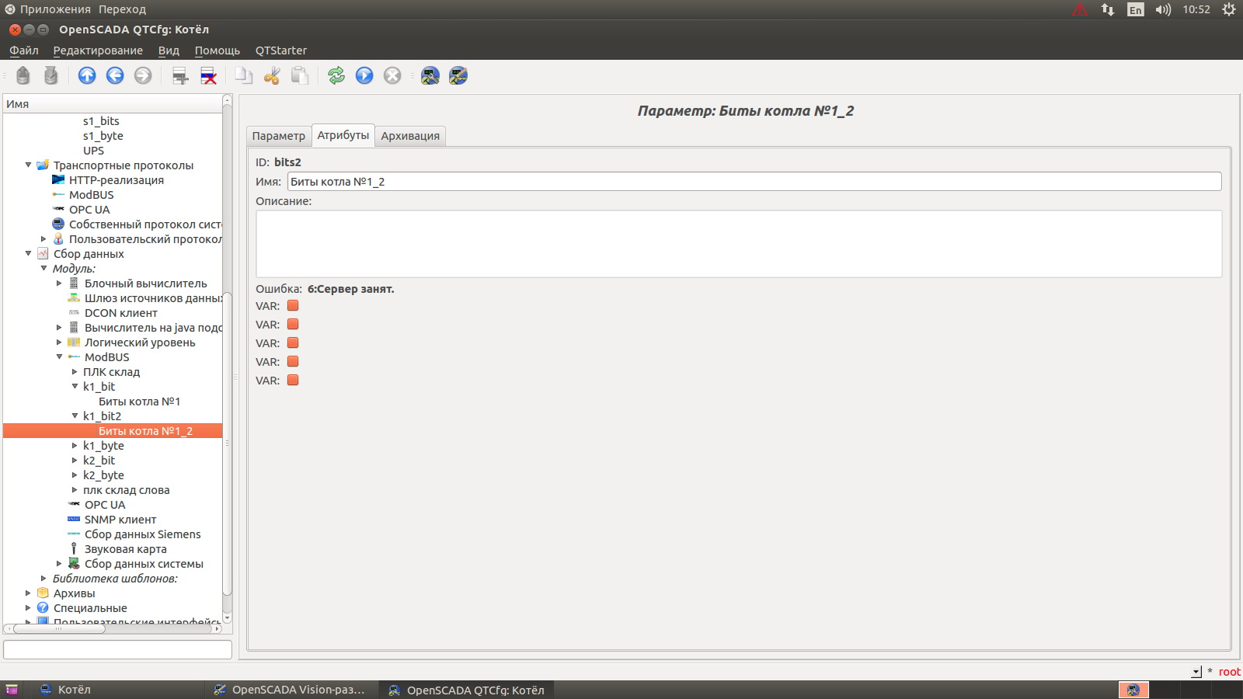This screenshot has width=1243, height=699.
Task: Toggle the last VAR checkbox
Action: click(293, 381)
